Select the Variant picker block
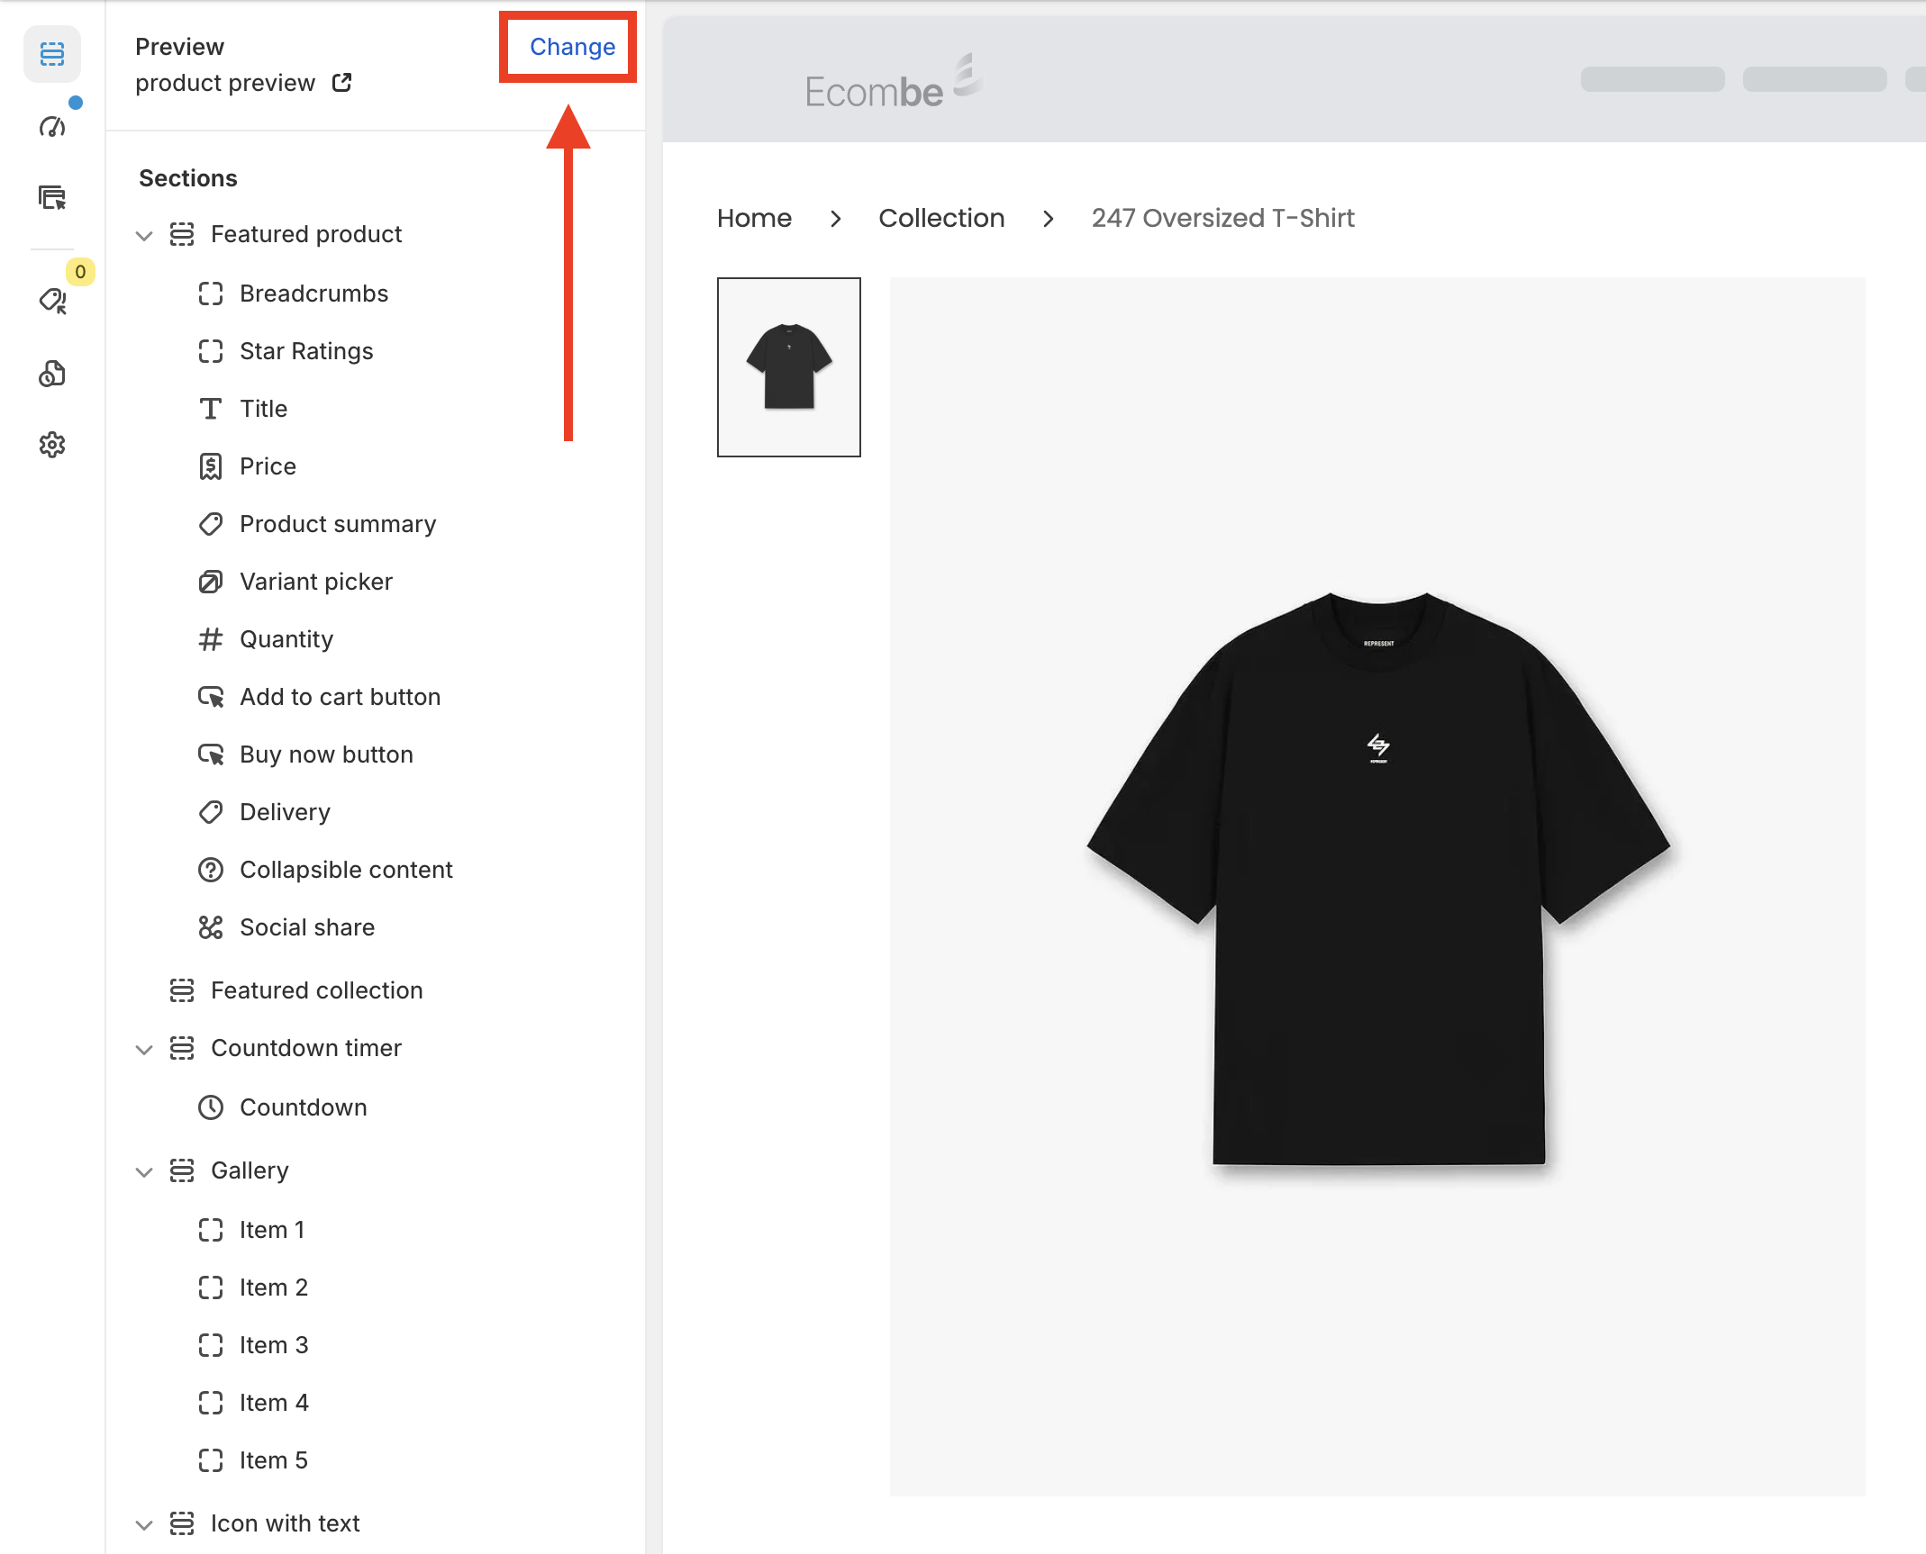 (315, 582)
